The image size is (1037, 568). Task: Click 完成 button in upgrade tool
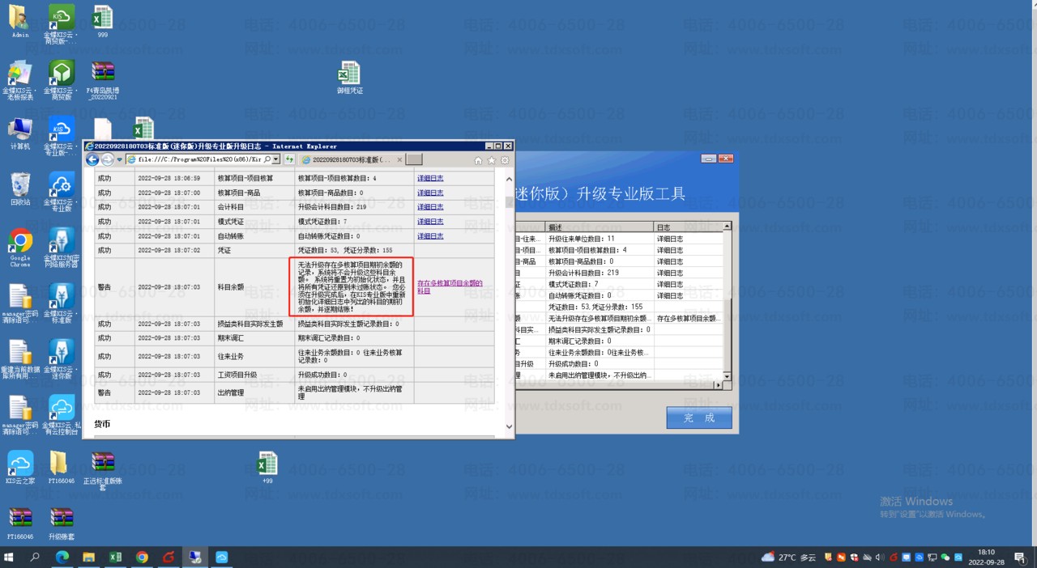[x=698, y=418]
